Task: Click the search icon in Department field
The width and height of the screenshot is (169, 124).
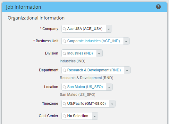Action: [64, 70]
